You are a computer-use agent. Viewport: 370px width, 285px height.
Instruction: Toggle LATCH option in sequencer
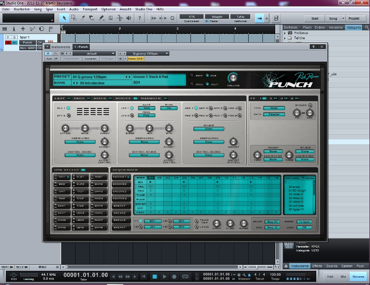pos(196,227)
